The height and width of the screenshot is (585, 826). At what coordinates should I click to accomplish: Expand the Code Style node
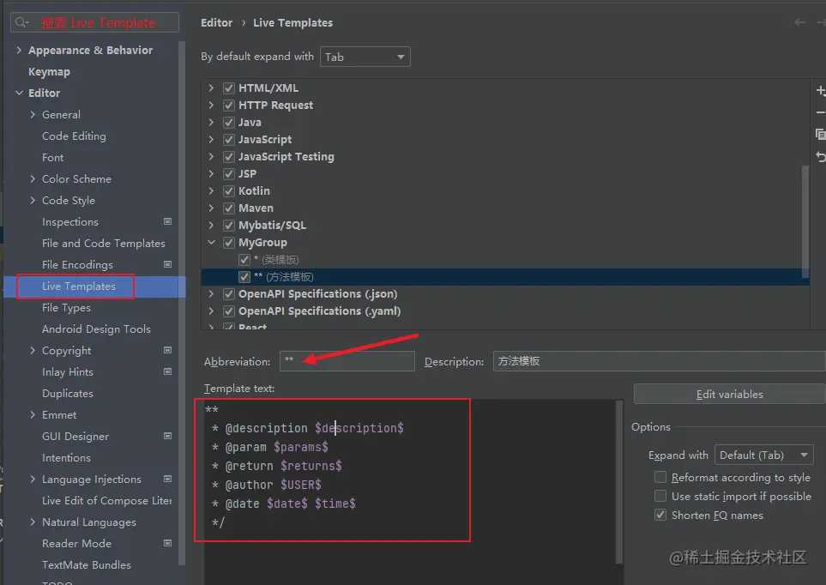33,200
